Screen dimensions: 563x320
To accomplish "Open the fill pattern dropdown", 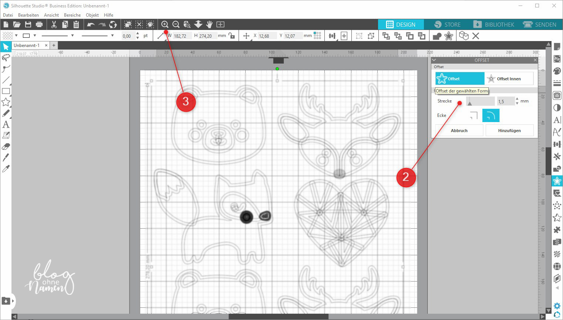I will 16,36.
